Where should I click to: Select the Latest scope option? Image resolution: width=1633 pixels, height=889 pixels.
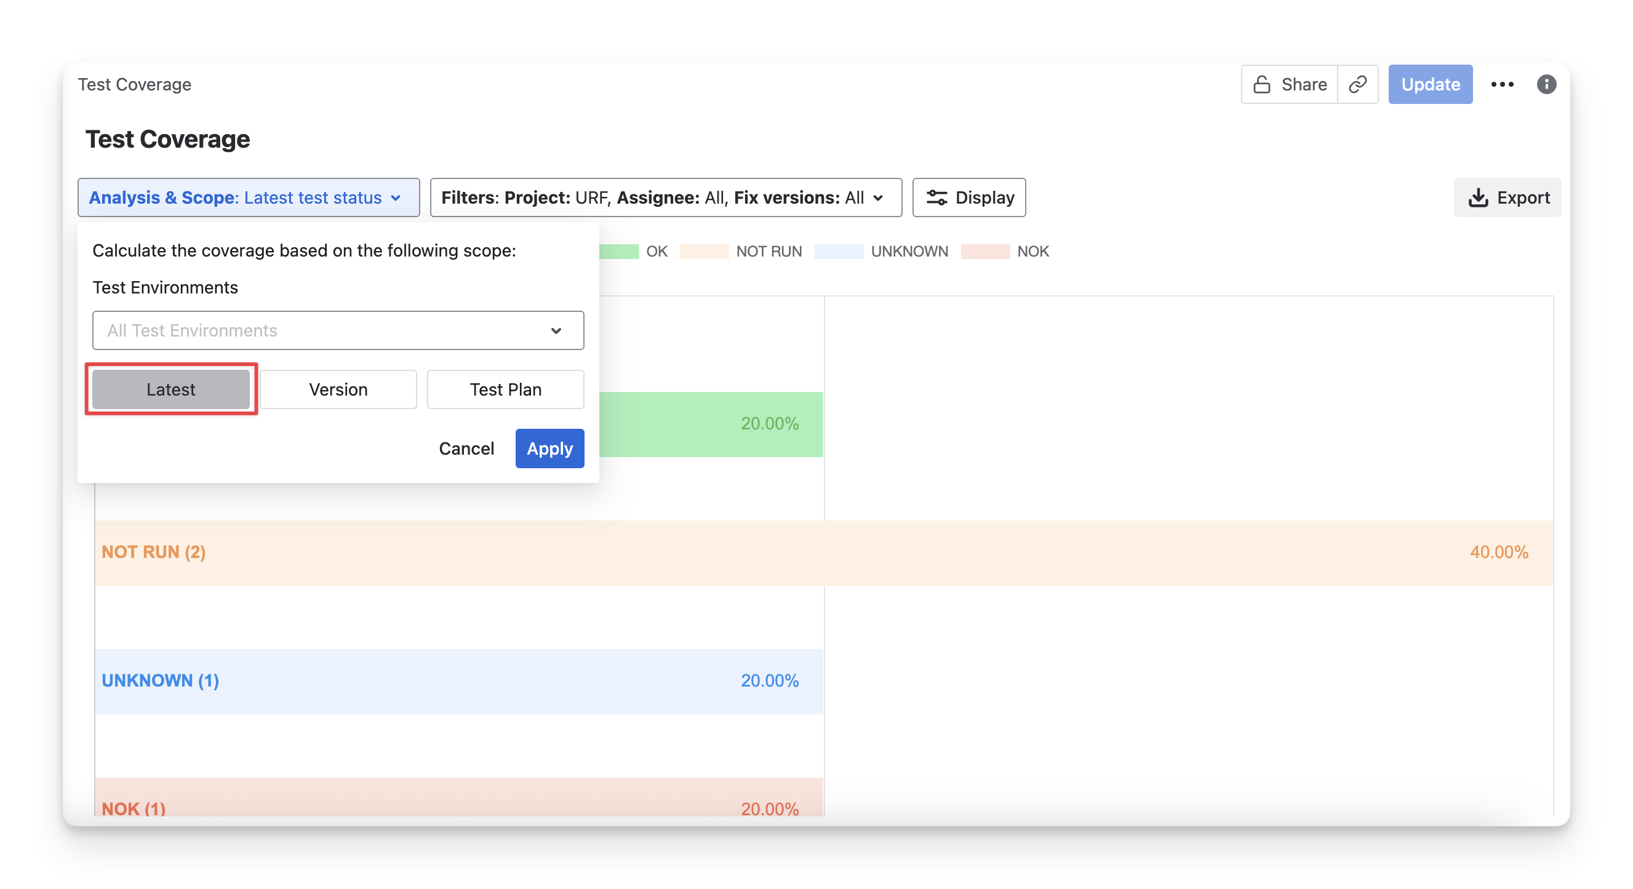tap(171, 389)
